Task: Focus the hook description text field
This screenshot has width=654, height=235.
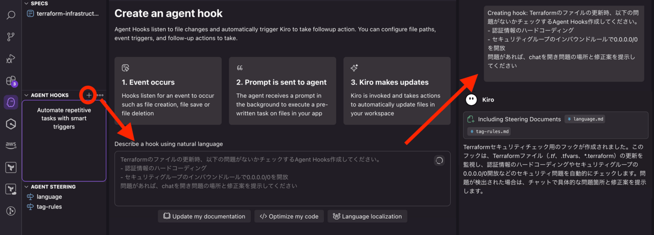Action: click(x=283, y=178)
